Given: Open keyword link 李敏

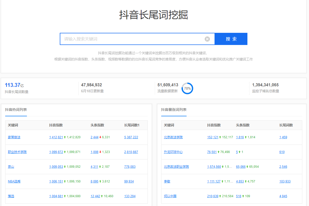Looking at the screenshot, I should tap(167, 181).
